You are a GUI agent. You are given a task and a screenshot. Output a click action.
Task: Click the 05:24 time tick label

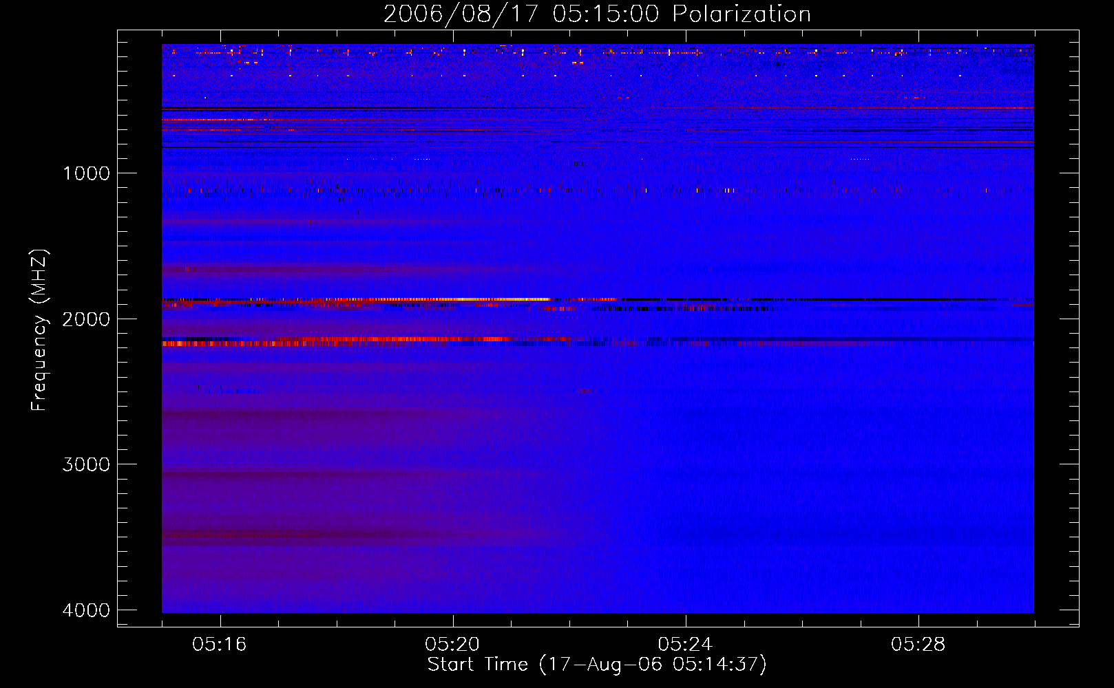[685, 645]
